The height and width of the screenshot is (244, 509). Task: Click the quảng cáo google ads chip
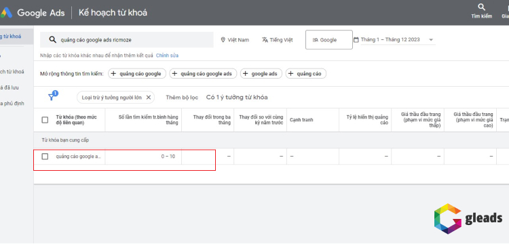point(203,74)
